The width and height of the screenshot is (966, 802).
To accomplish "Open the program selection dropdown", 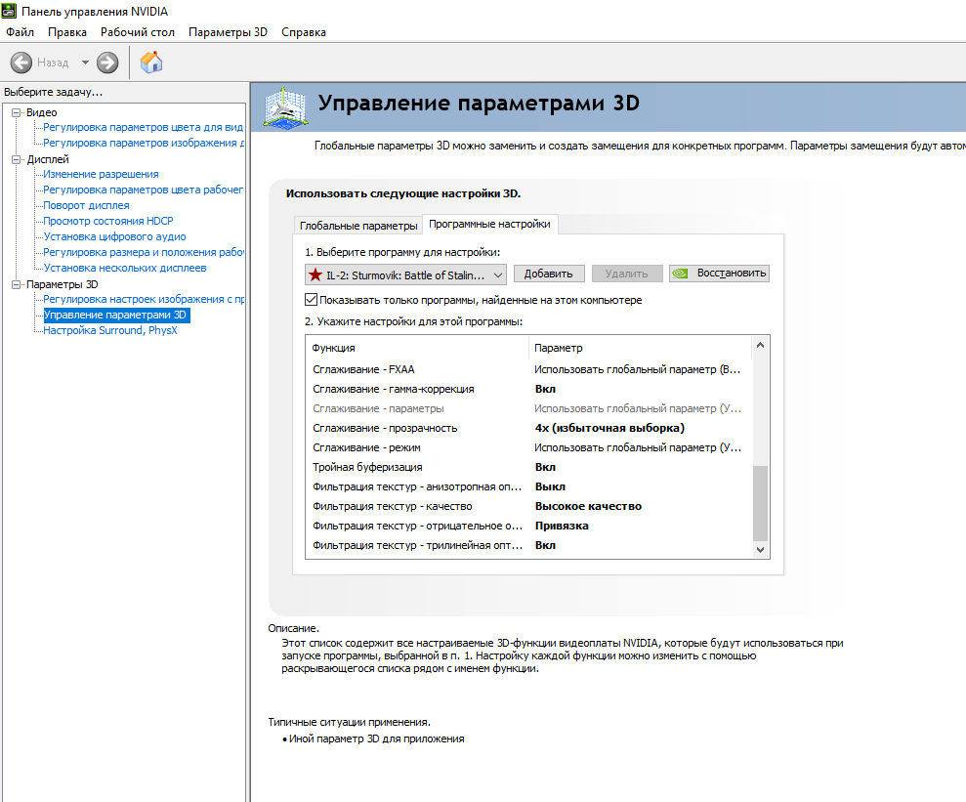I will point(405,274).
